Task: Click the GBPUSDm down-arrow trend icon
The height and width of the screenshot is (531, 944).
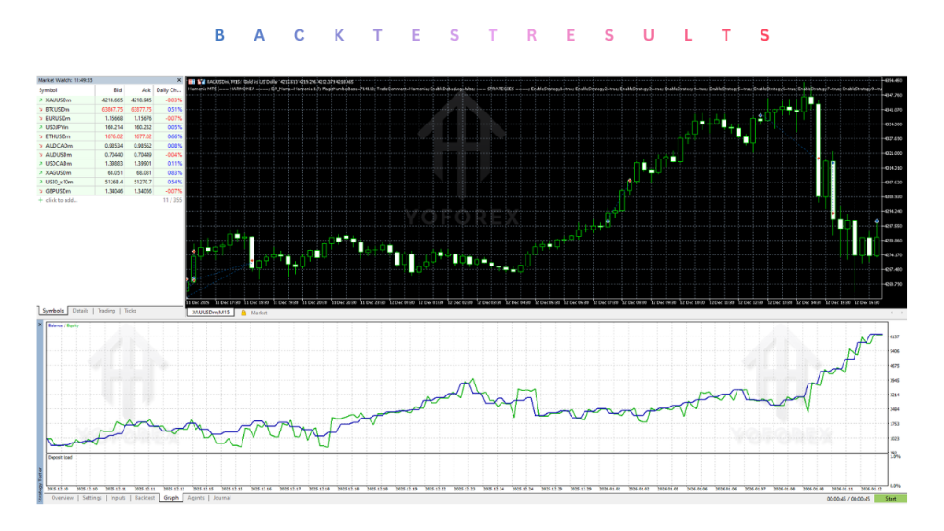Action: 41,191
